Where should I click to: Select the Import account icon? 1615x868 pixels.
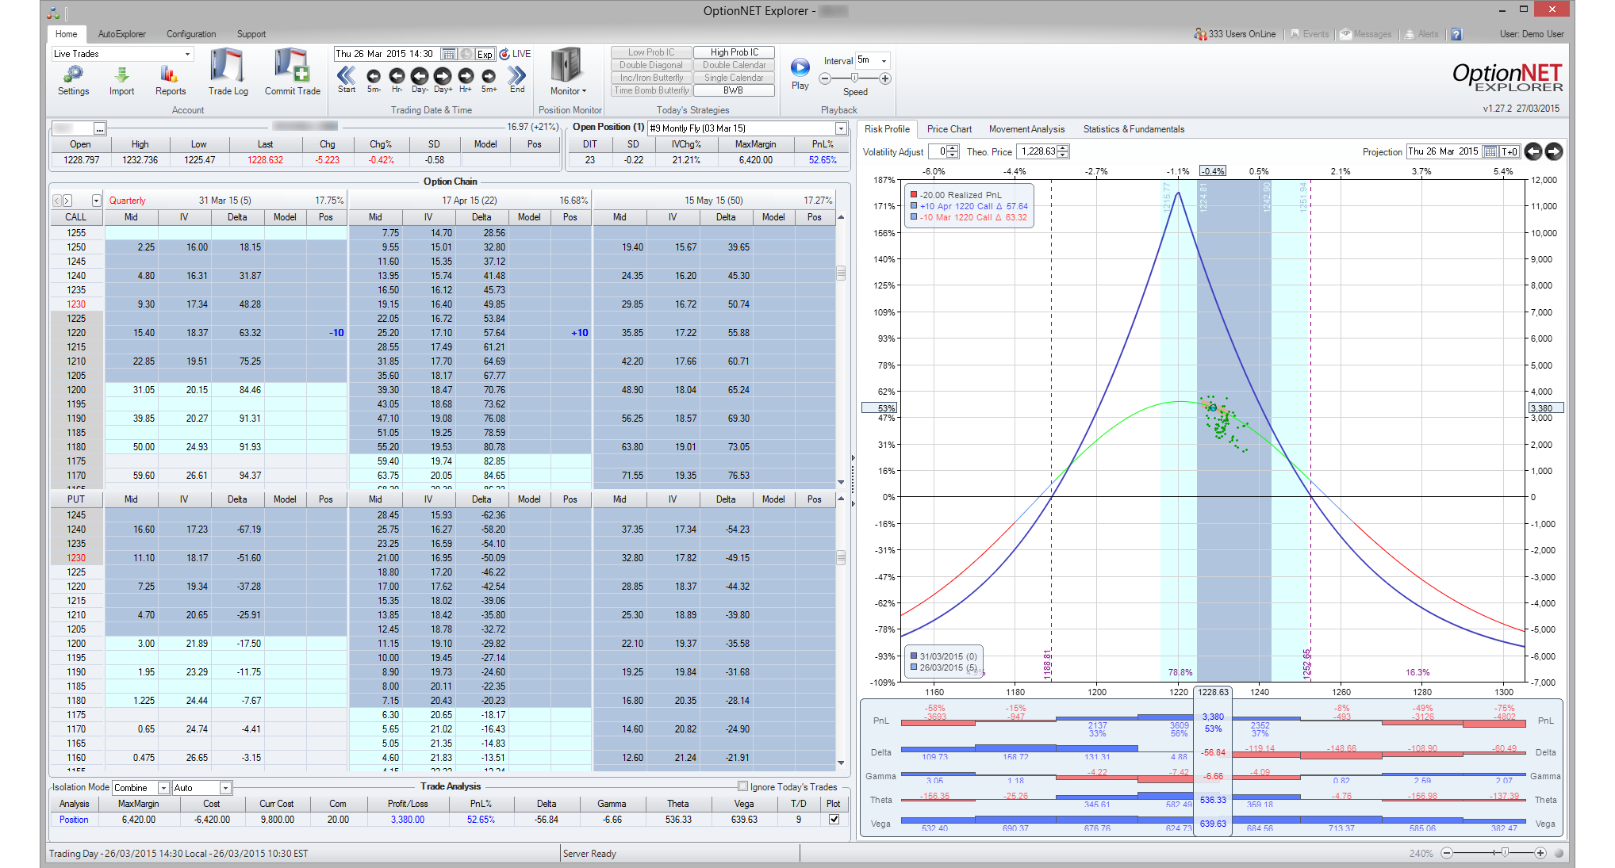[x=121, y=77]
